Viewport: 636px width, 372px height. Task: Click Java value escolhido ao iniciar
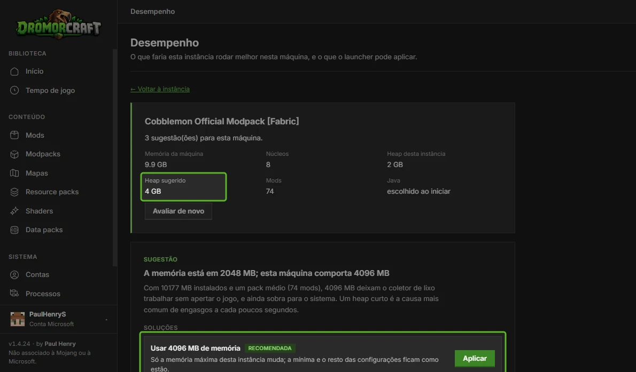click(418, 191)
